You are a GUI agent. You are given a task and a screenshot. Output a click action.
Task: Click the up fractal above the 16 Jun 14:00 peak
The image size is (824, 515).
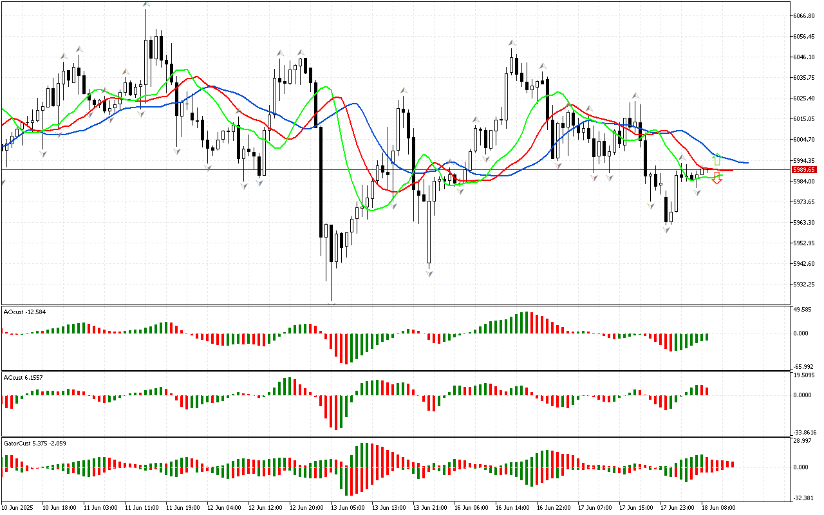(511, 42)
